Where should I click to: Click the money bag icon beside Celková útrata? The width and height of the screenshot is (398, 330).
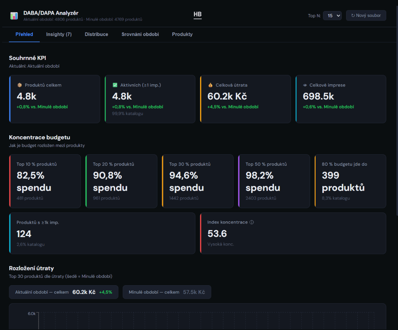(210, 85)
